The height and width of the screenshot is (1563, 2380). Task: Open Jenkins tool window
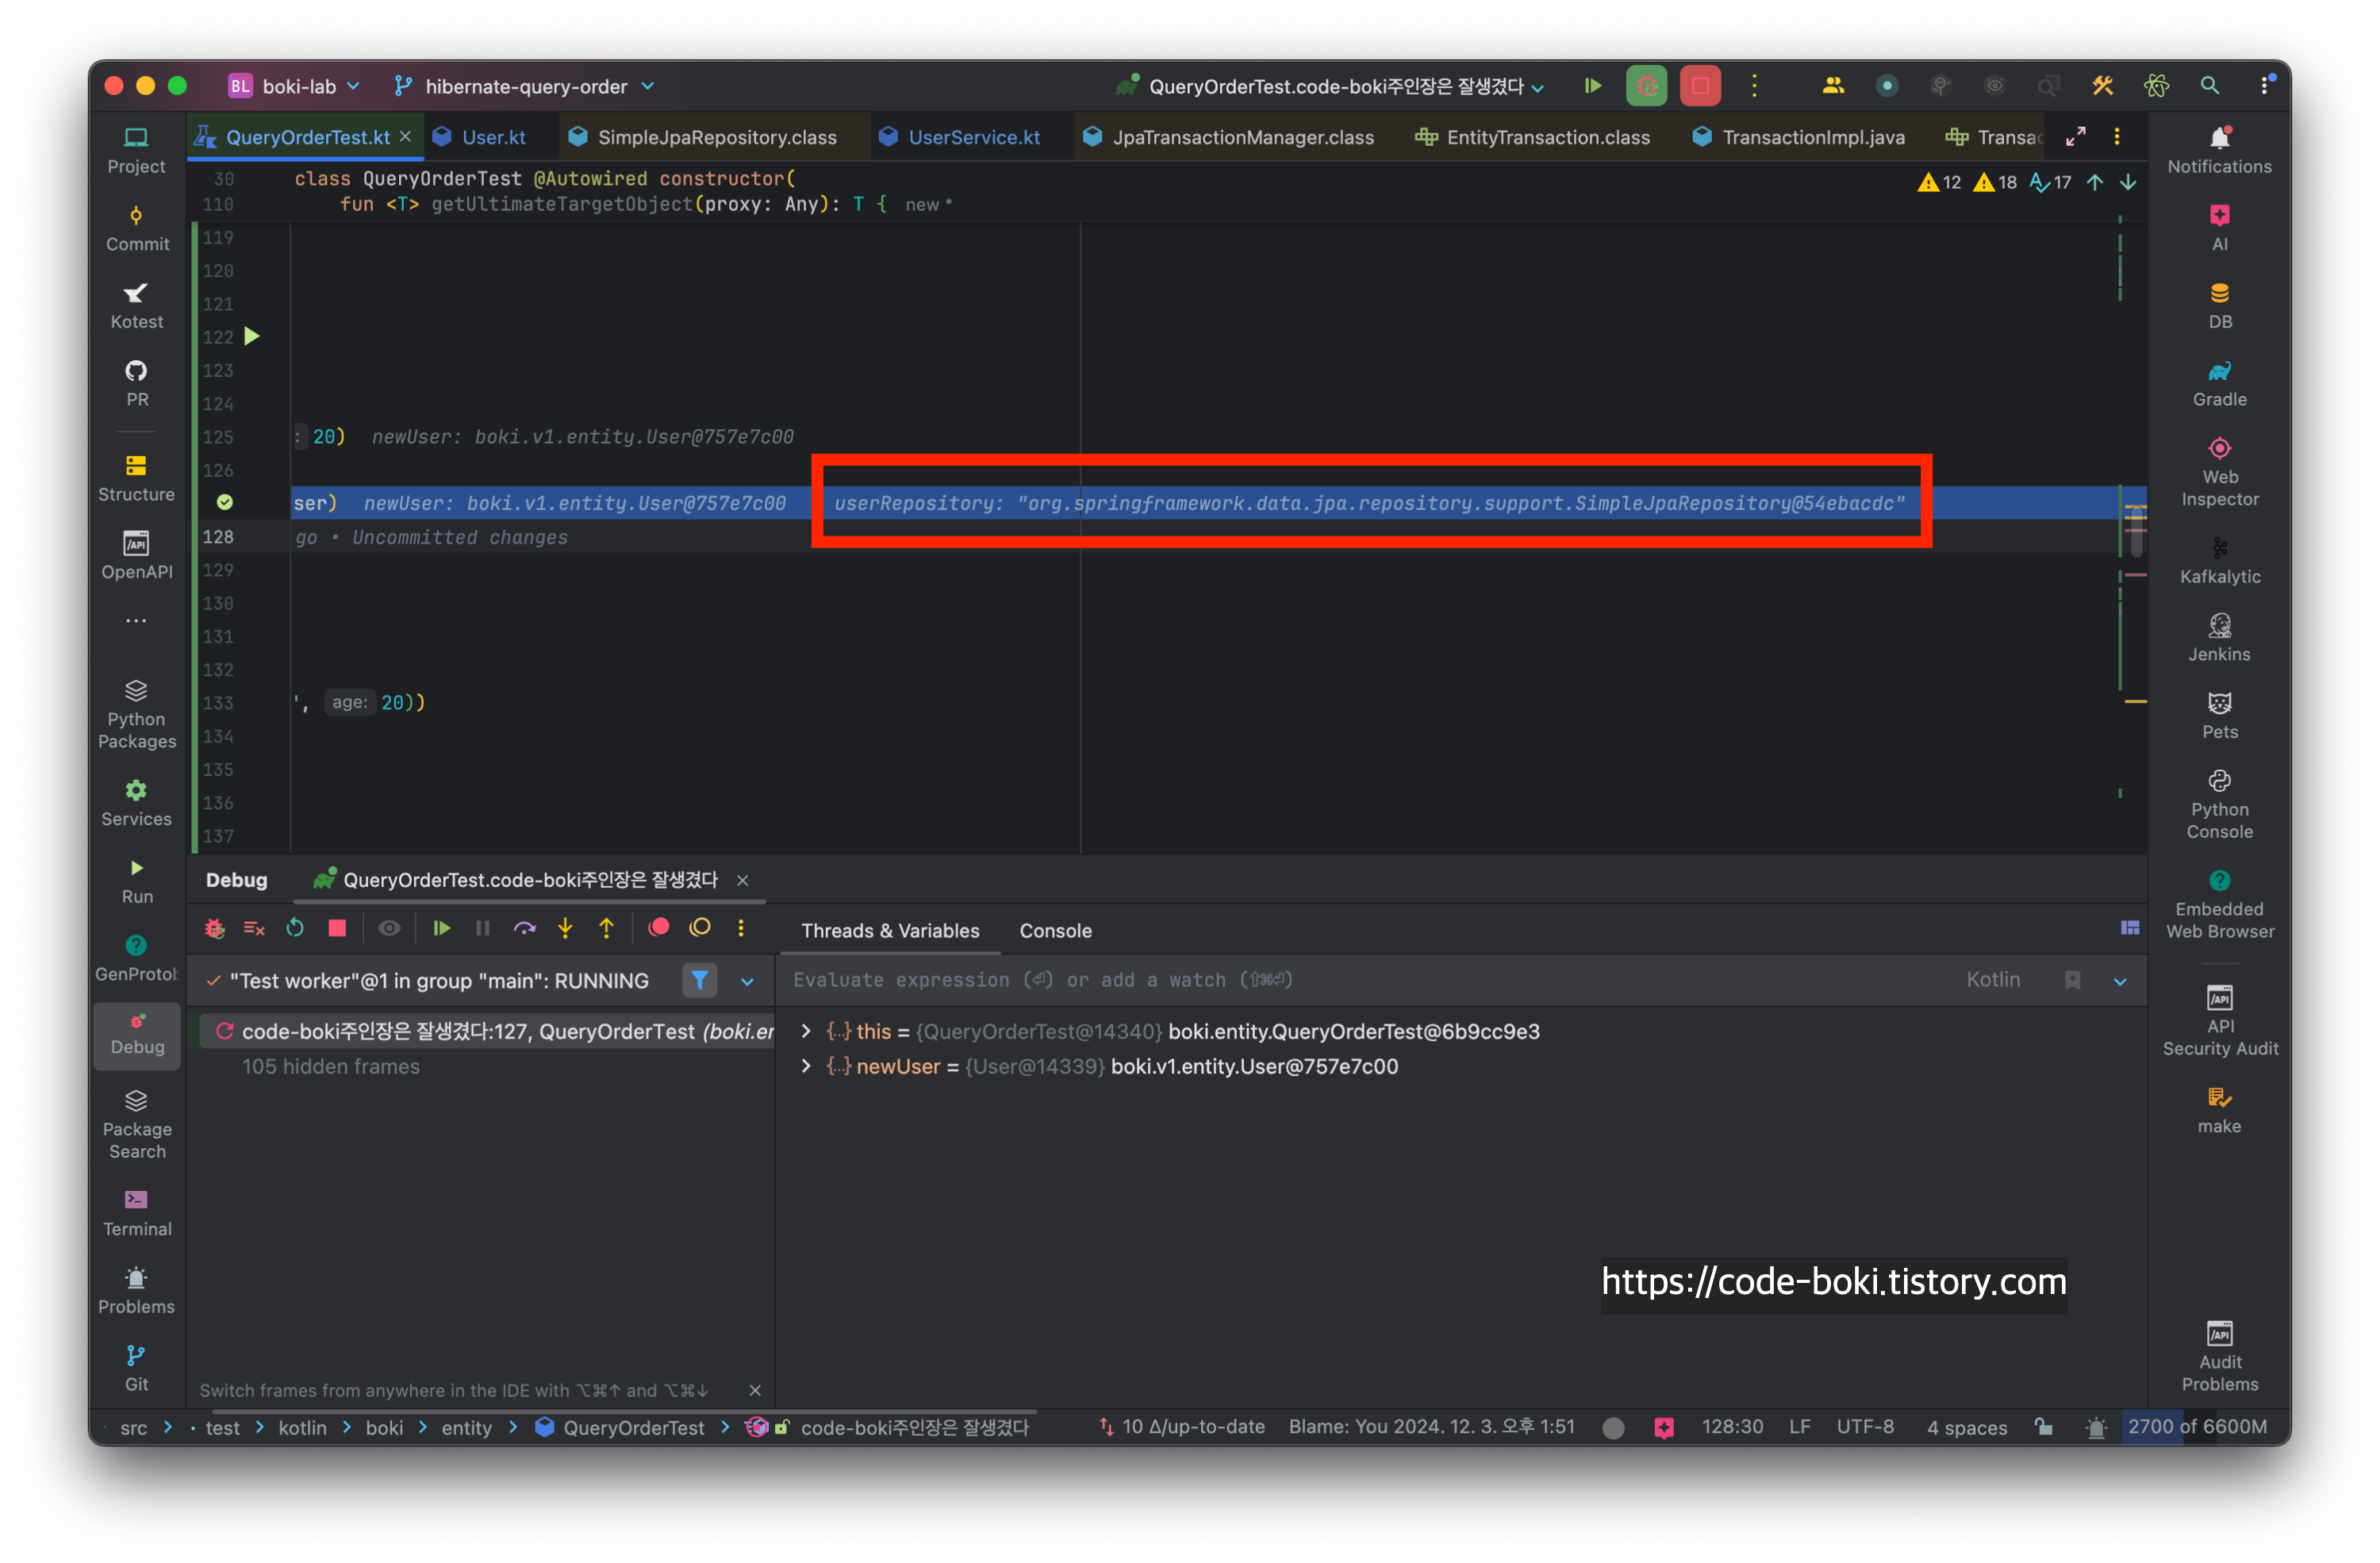point(2218,638)
